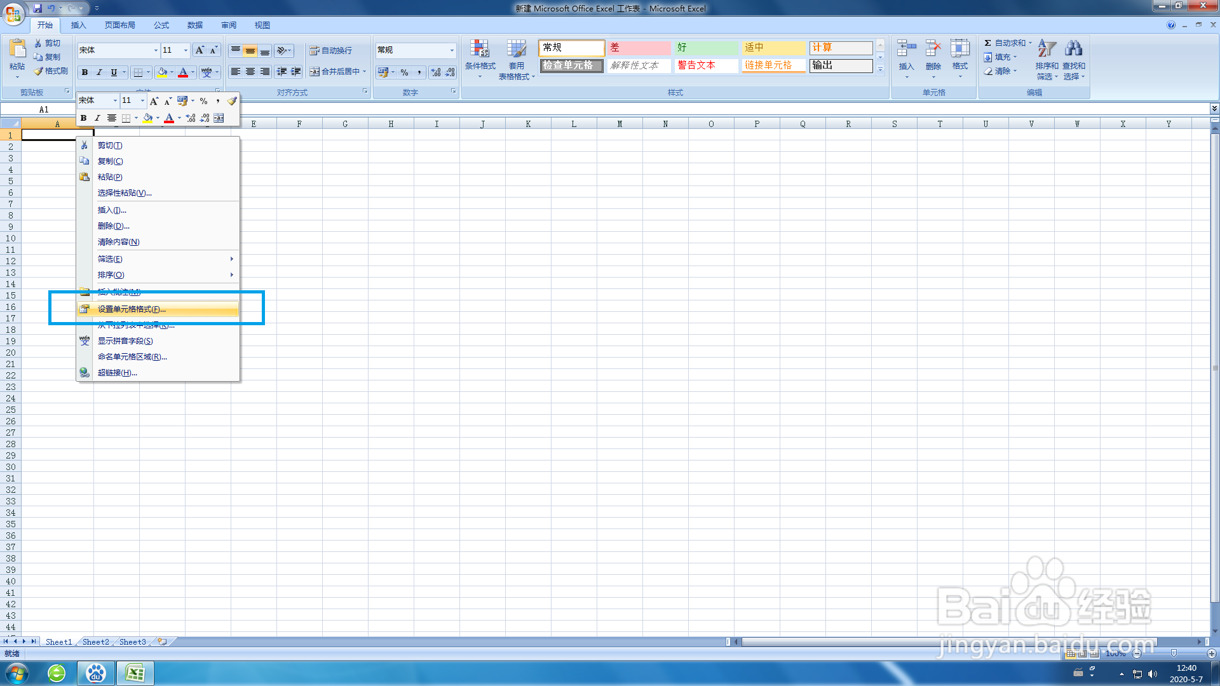Toggle highlighted middle vertical alignment
Image resolution: width=1220 pixels, height=686 pixels.
click(250, 50)
